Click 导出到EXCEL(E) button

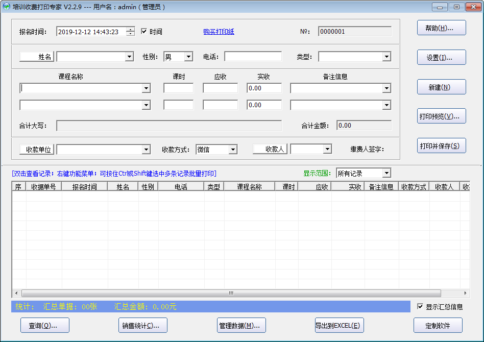pyautogui.click(x=340, y=325)
